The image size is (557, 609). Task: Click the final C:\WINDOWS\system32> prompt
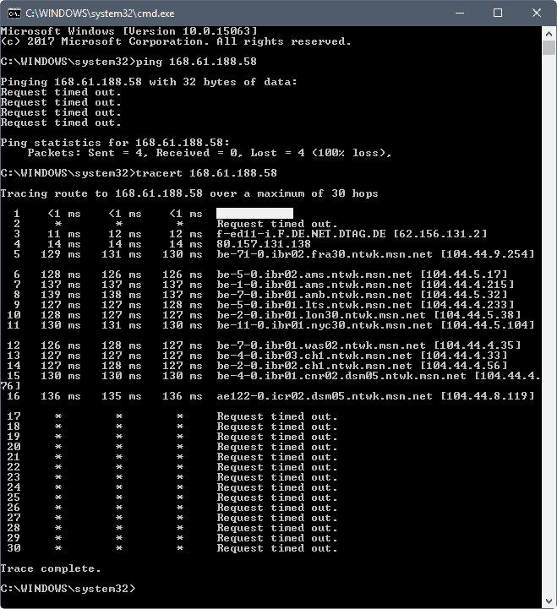[x=68, y=589]
